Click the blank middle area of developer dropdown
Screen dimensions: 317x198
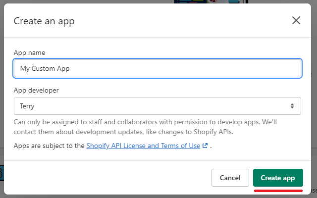pyautogui.click(x=158, y=106)
